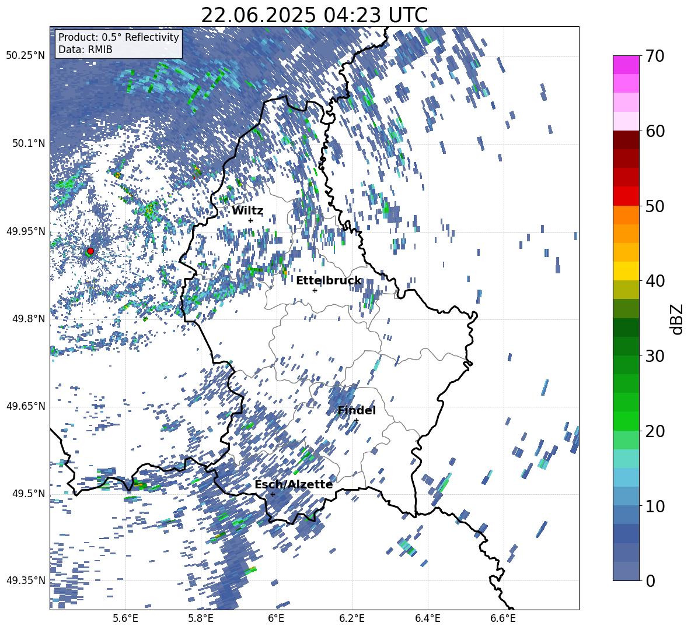691x630 pixels.
Task: Click the Esch/Alzette station cross marker
Action: (x=273, y=494)
